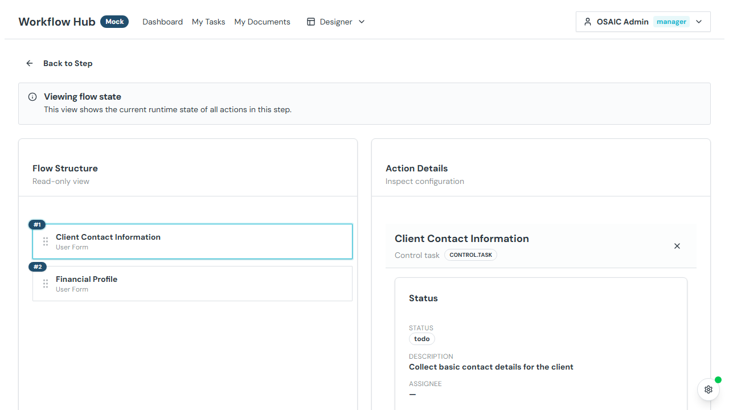
Task: Open the floating settings gear button
Action: pyautogui.click(x=708, y=389)
